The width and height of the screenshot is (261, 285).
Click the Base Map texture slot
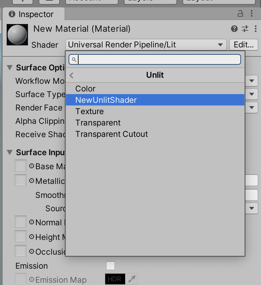(x=21, y=166)
